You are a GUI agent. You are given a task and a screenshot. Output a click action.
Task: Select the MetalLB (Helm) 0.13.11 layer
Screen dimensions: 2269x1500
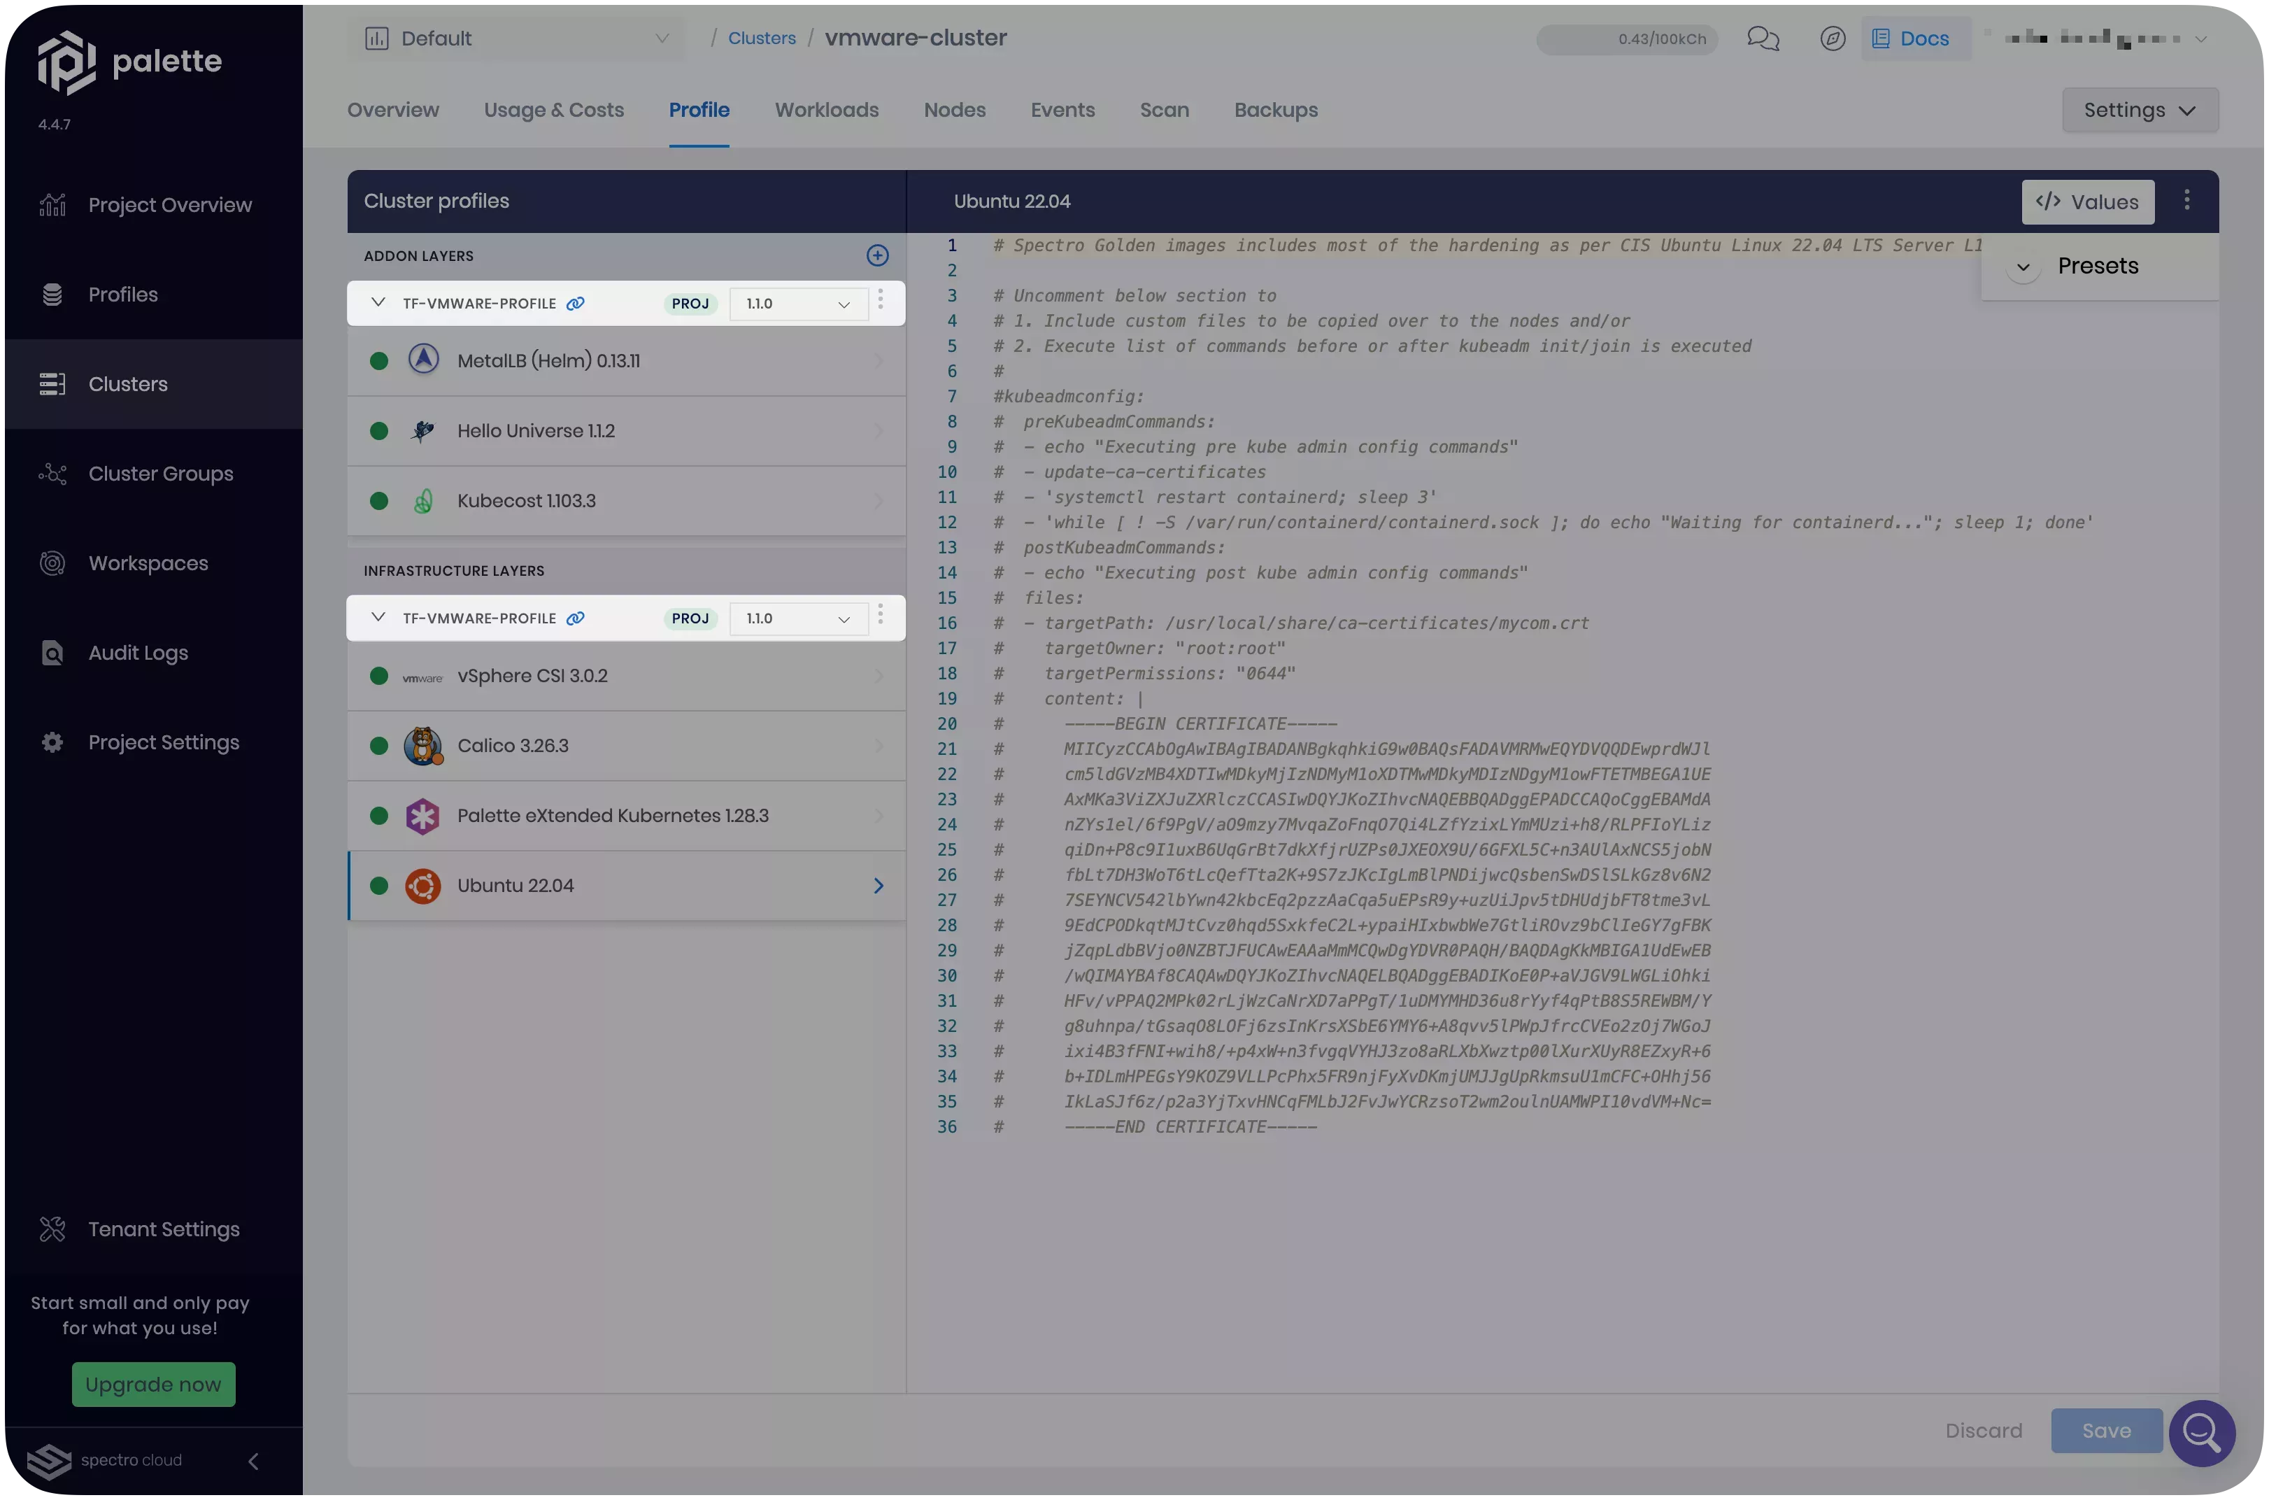626,360
